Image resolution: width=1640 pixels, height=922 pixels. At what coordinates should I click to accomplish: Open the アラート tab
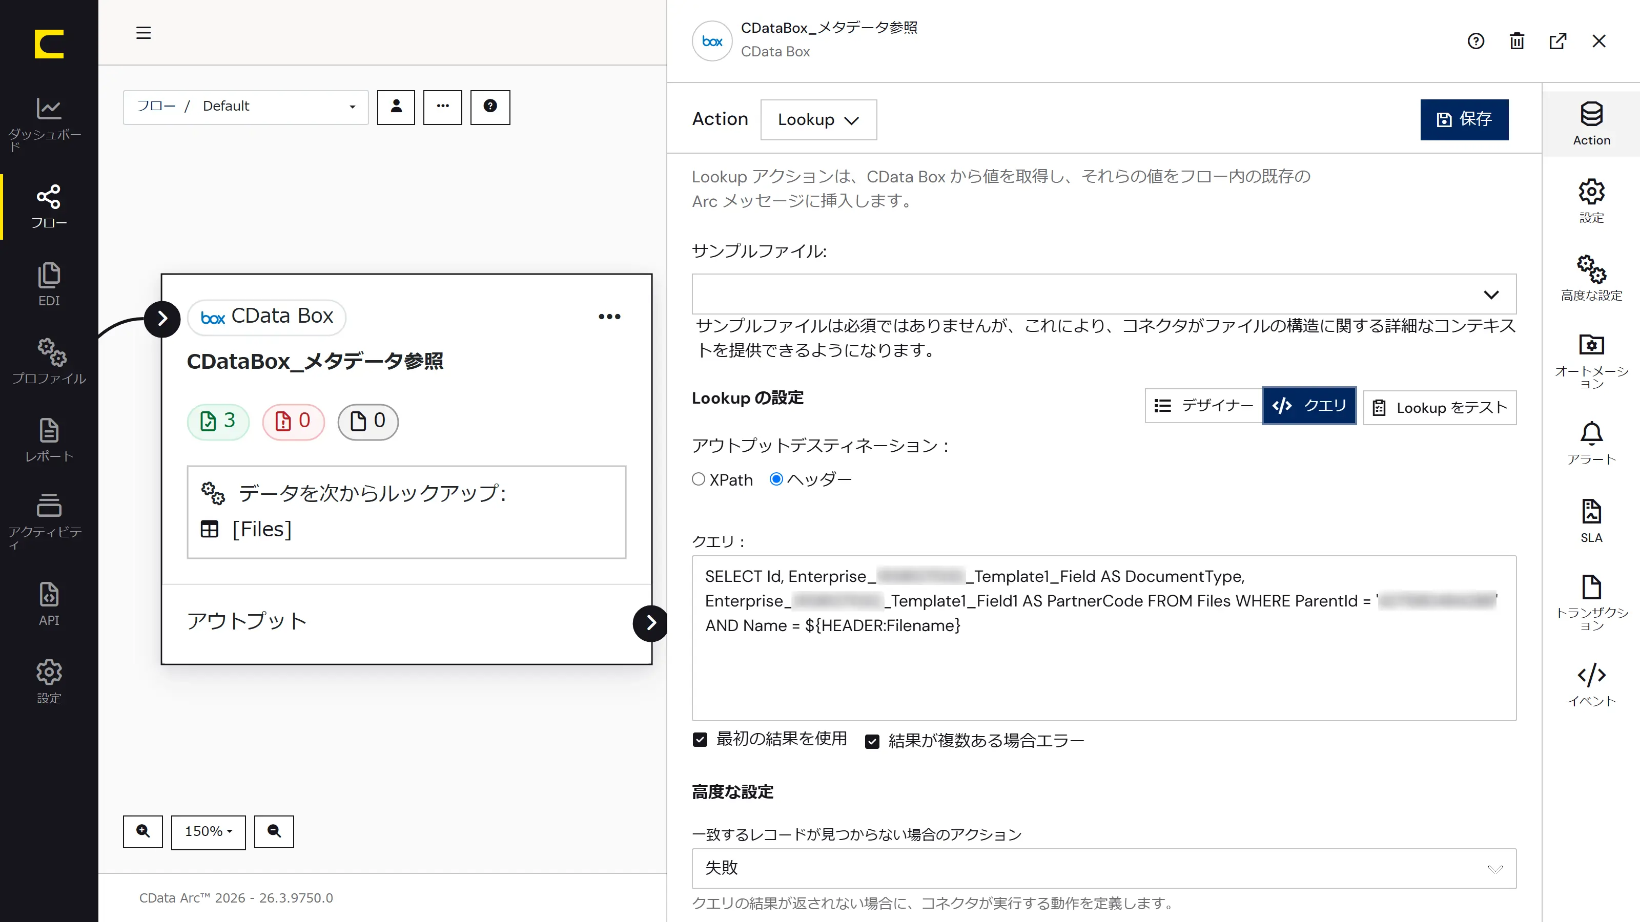point(1591,444)
